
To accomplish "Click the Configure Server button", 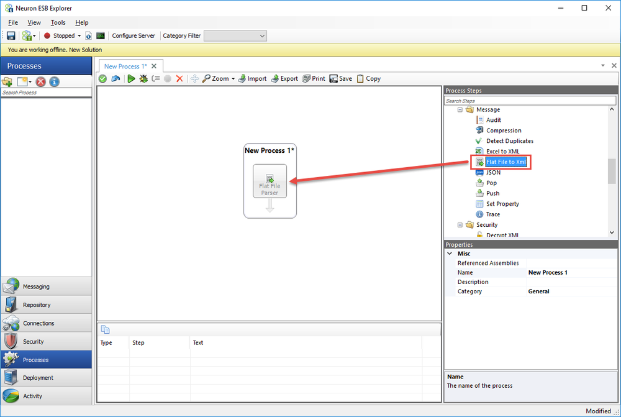I will pos(134,35).
